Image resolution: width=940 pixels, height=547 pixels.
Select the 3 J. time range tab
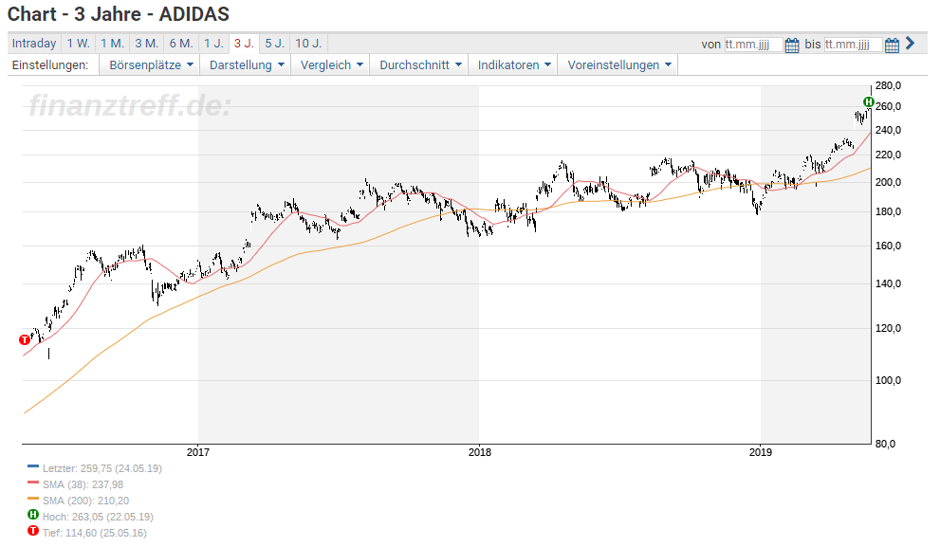[x=244, y=44]
